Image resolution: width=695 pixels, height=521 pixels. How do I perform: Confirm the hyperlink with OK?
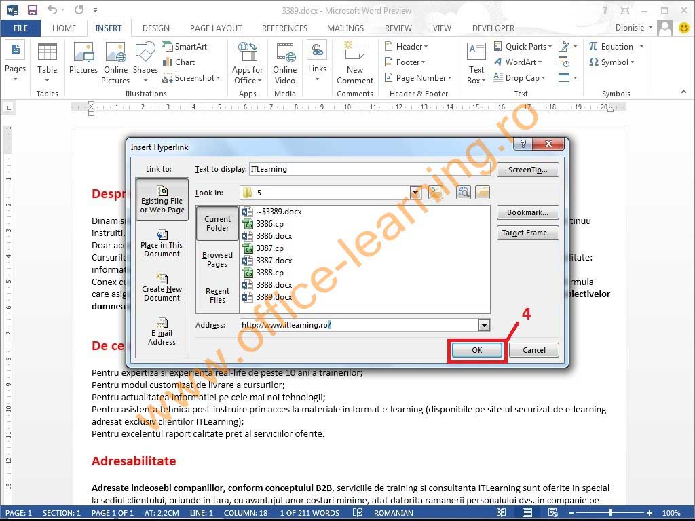point(477,350)
